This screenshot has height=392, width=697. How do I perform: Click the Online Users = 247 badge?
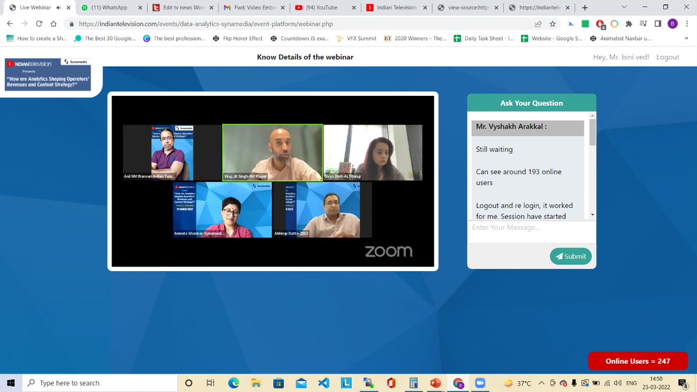638,361
